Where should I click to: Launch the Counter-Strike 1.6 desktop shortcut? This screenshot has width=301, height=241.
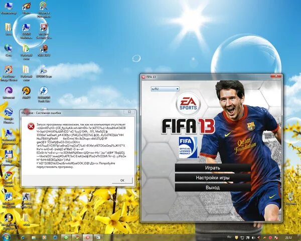coord(26,200)
